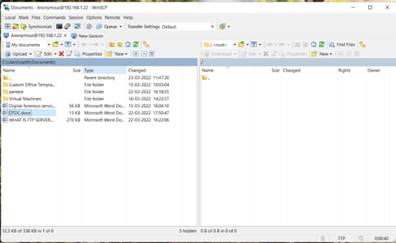Click local panel Open Directory folder icon

(x=55, y=45)
